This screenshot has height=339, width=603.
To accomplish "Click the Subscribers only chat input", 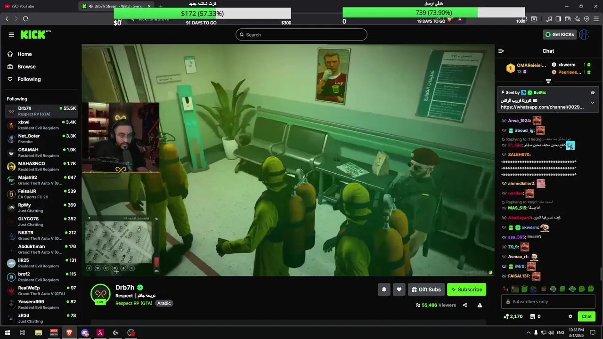I will pyautogui.click(x=548, y=302).
